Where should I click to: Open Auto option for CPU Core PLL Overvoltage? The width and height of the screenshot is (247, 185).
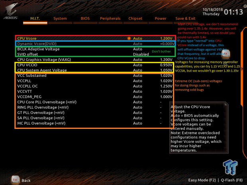click(137, 102)
